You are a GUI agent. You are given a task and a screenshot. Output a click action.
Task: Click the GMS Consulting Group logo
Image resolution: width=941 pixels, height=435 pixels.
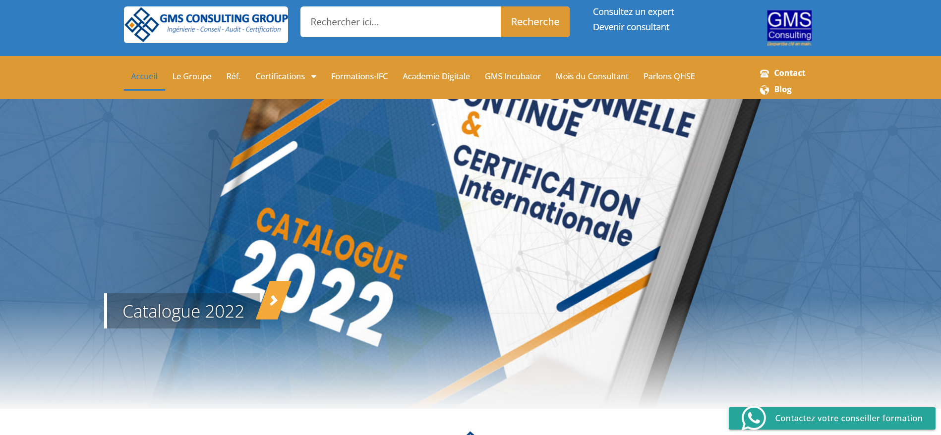pos(206,25)
